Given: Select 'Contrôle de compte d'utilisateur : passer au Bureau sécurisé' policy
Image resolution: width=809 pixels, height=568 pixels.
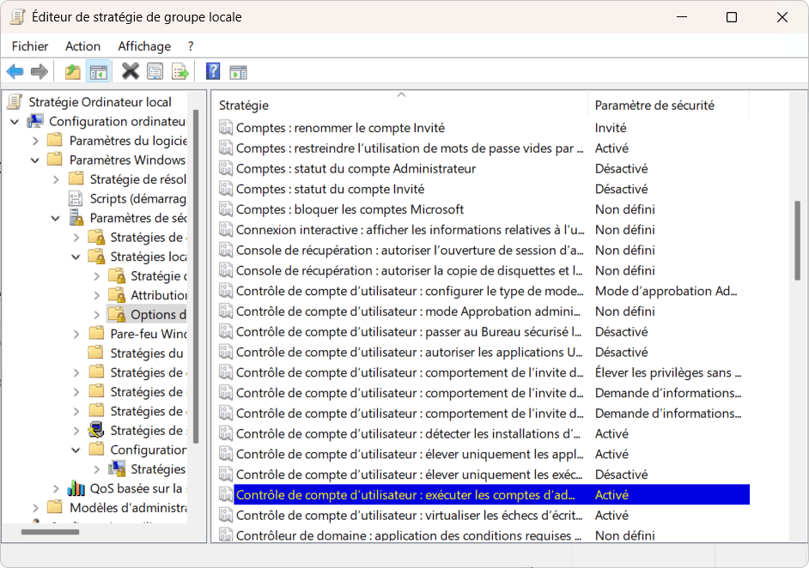Looking at the screenshot, I should click(x=409, y=331).
